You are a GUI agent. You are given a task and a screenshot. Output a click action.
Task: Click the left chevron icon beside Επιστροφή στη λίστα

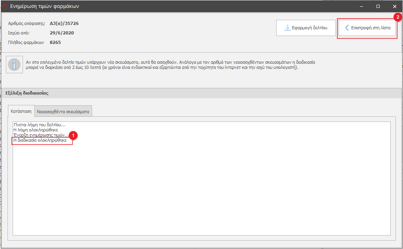coord(347,28)
